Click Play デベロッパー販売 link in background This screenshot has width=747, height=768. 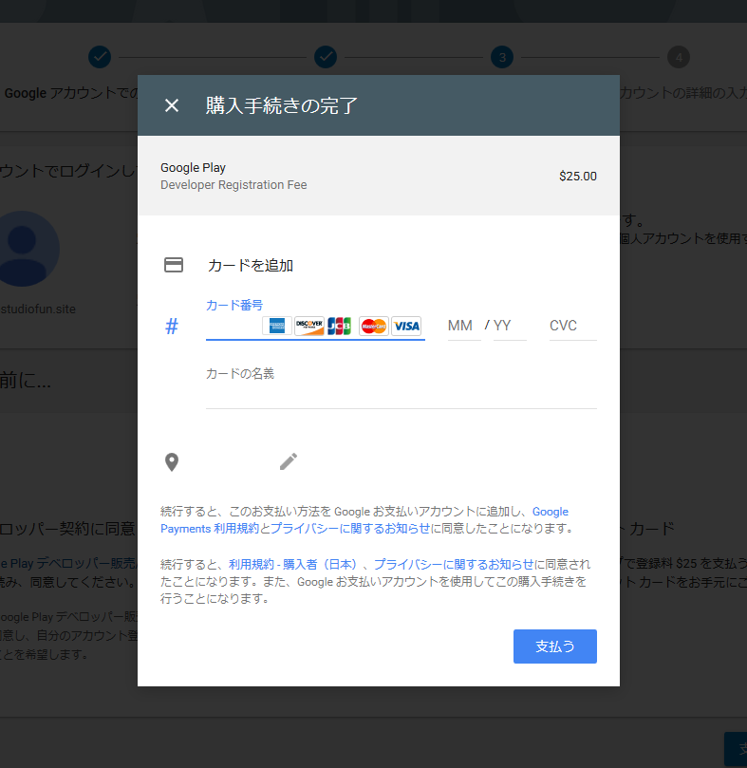68,563
